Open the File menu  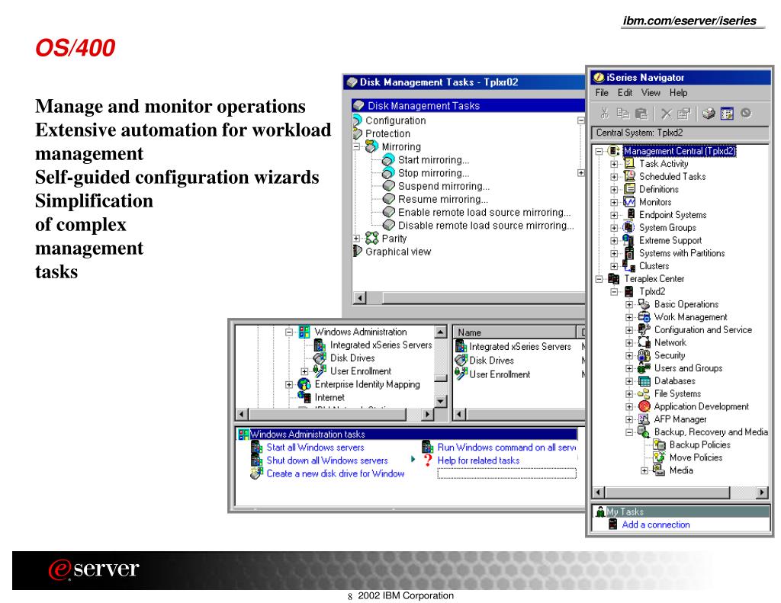(x=602, y=92)
